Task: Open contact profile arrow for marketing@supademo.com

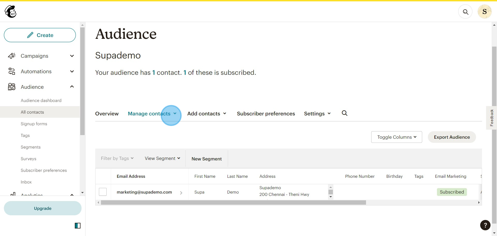Action: point(181,193)
